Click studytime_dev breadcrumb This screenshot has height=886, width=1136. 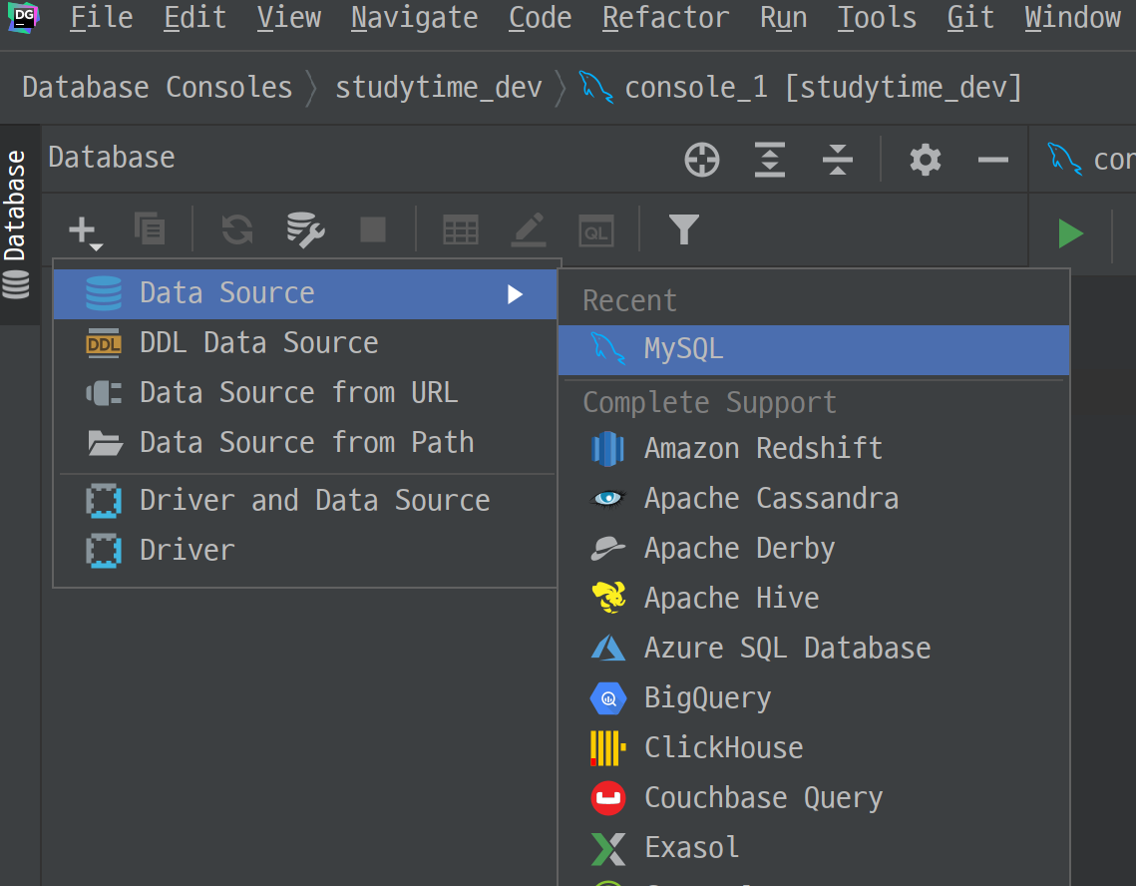tap(438, 88)
